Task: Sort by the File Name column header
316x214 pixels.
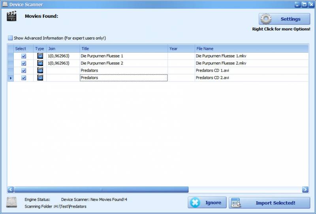Action: click(x=252, y=49)
